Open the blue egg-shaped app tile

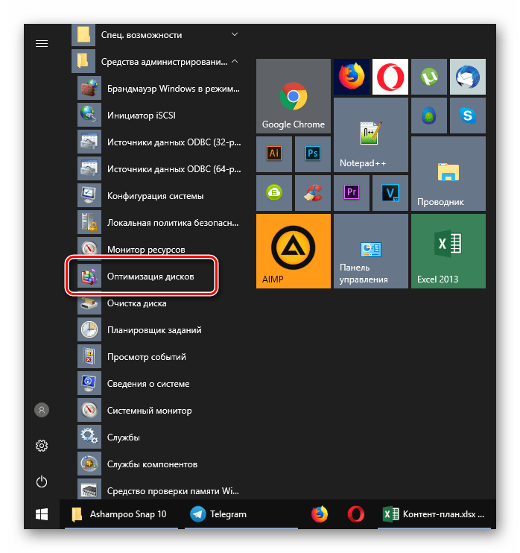429,116
